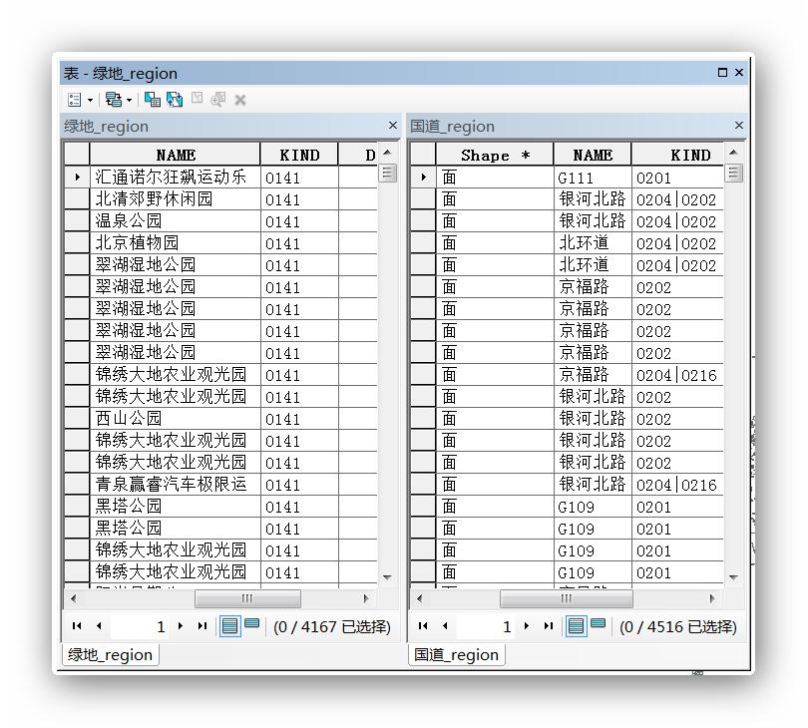Click the NAME column header in 绿地_region
The image size is (808, 728).
pyautogui.click(x=176, y=155)
